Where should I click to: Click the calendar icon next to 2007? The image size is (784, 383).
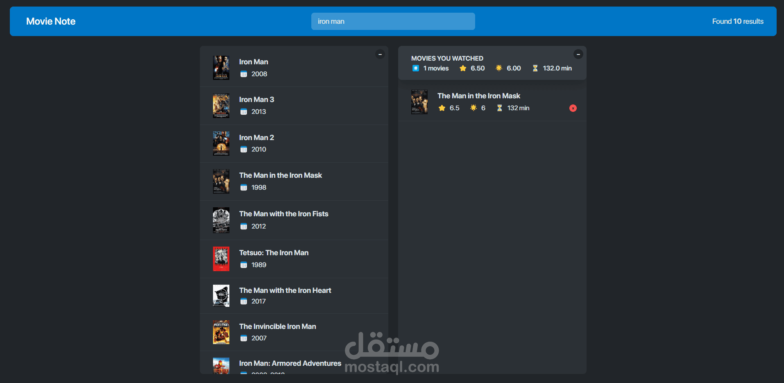coord(244,338)
